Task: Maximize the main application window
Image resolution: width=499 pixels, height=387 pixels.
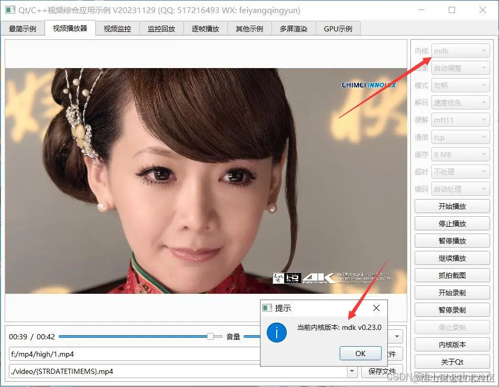Action: click(x=452, y=10)
